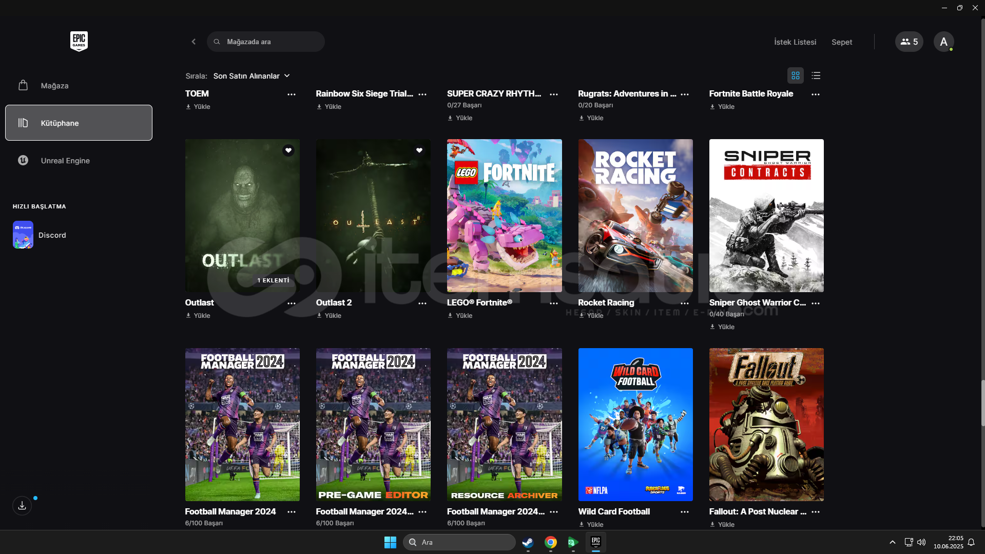Toggle favorite heart on Outlast 2 cover
The image size is (985, 554).
point(419,150)
